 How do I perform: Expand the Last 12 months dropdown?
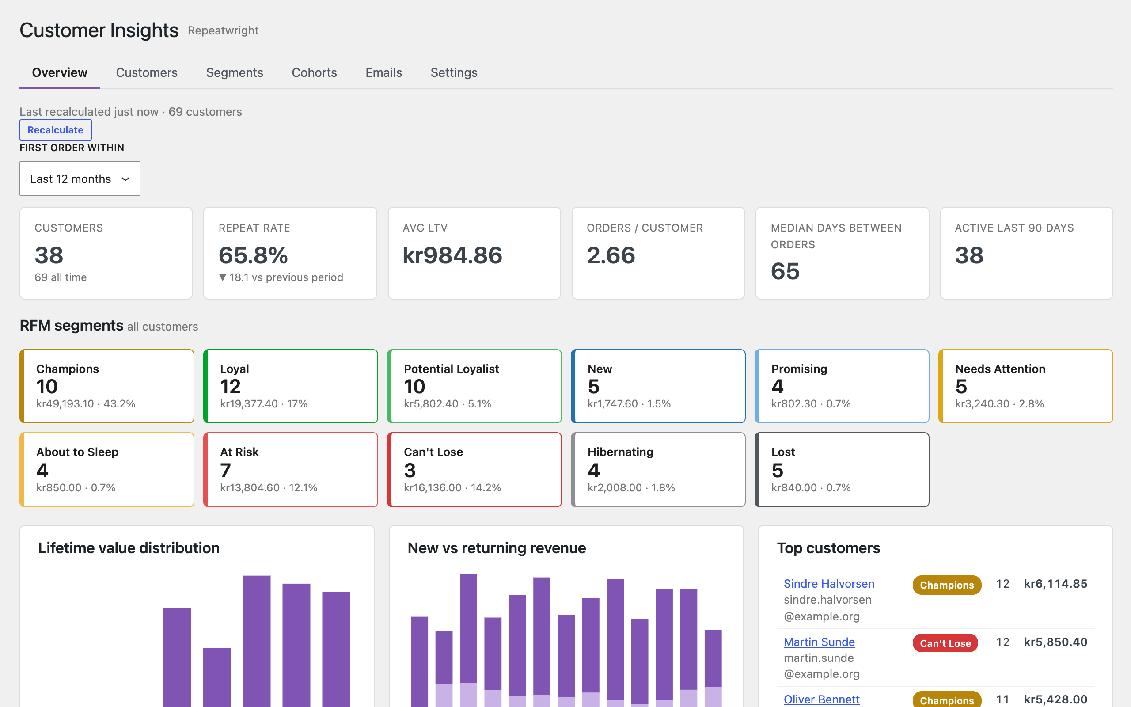click(80, 179)
